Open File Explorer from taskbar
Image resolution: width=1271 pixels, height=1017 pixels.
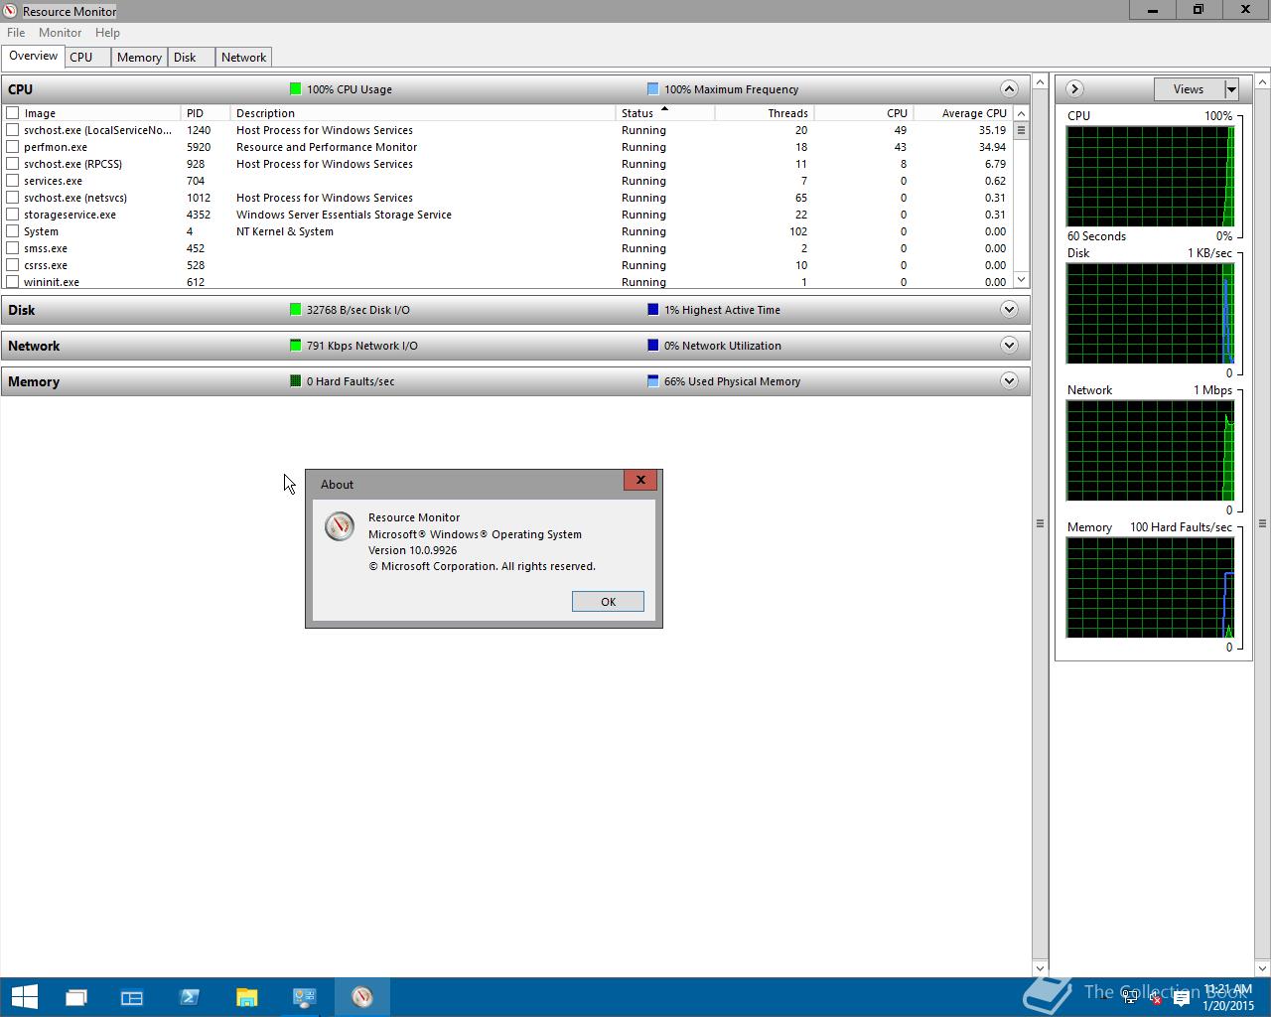click(246, 997)
